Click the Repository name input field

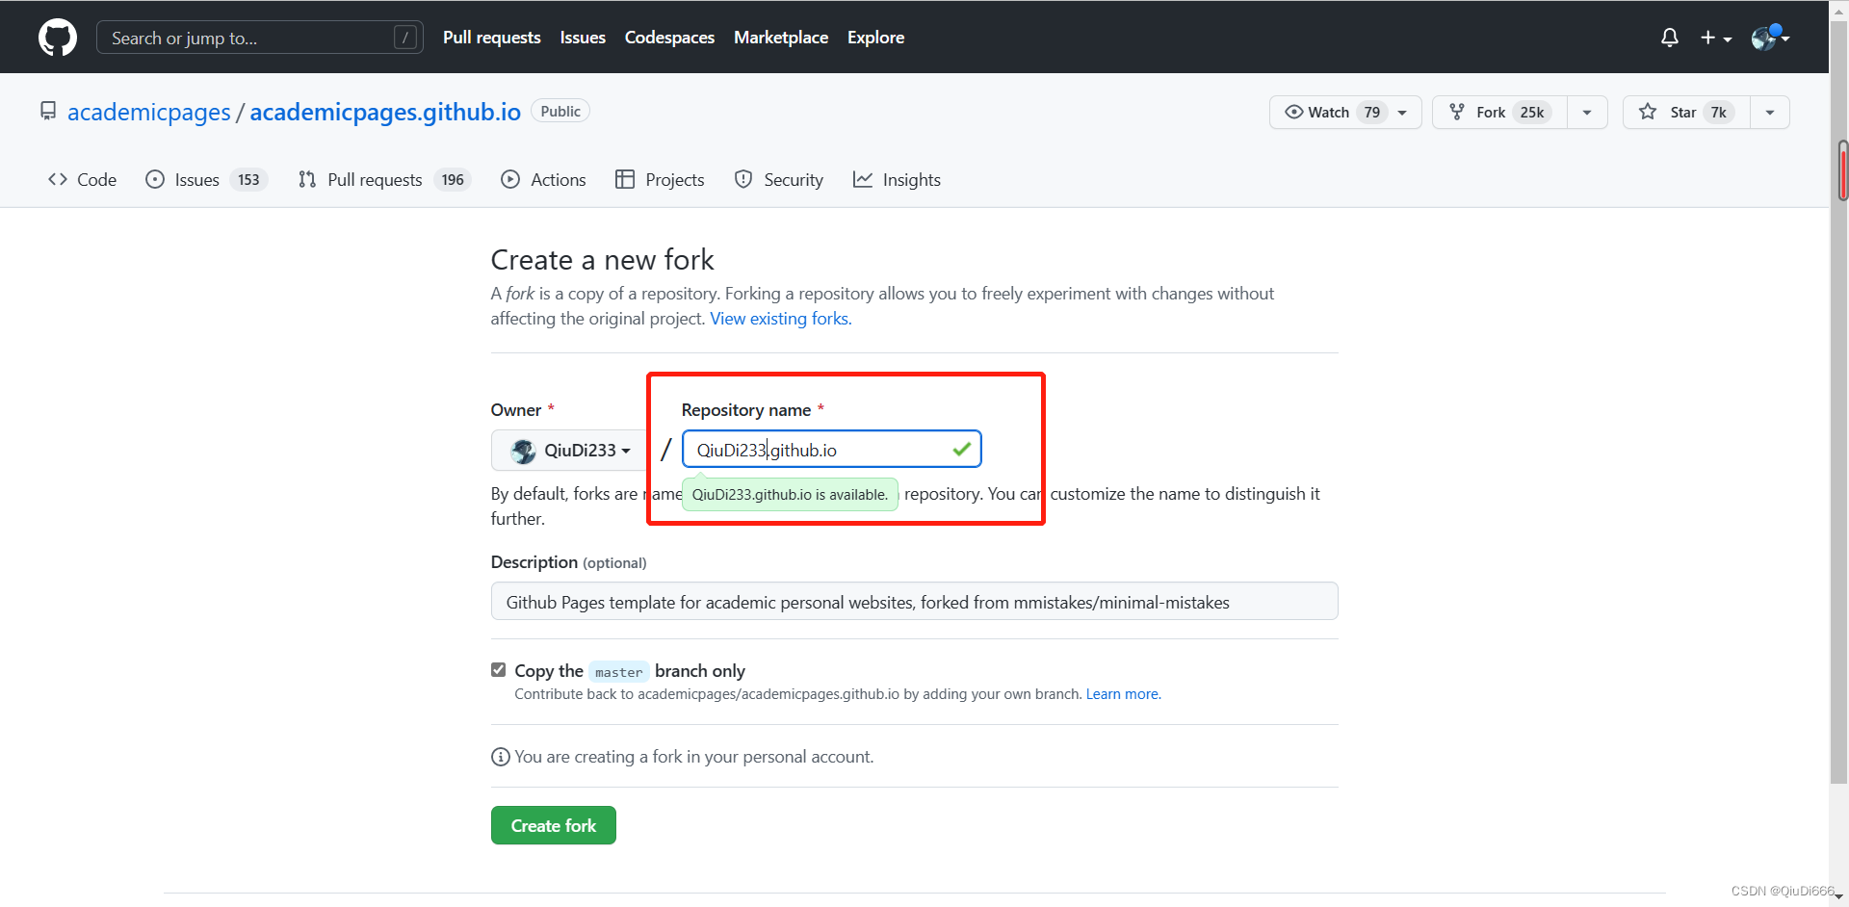831,450
